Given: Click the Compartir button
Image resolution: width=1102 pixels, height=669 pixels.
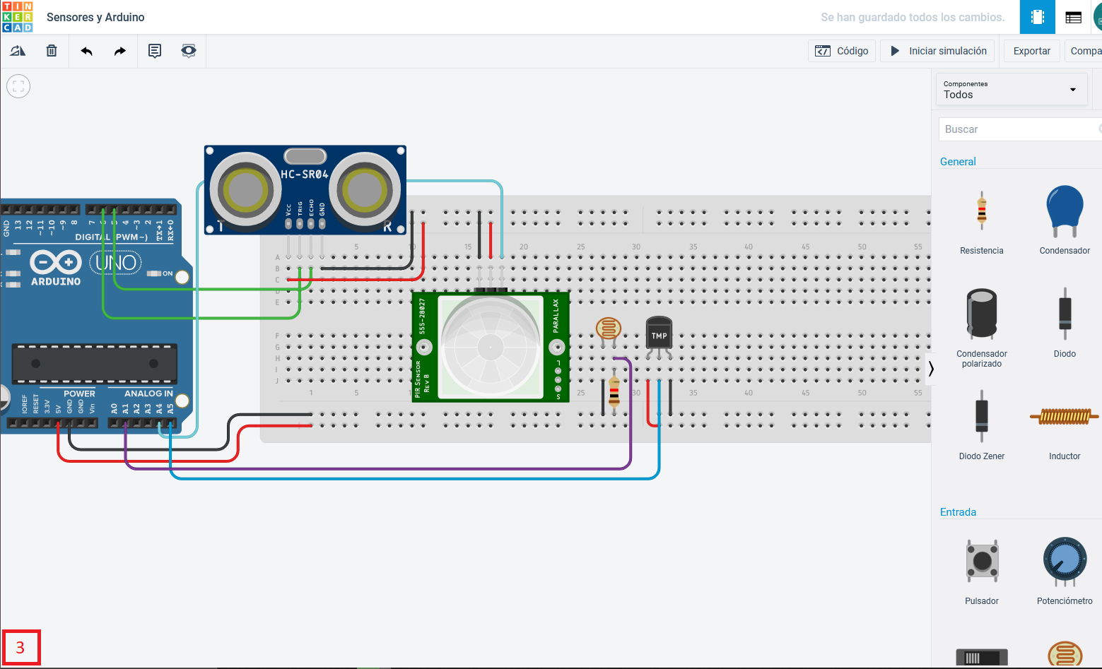Looking at the screenshot, I should [x=1084, y=51].
